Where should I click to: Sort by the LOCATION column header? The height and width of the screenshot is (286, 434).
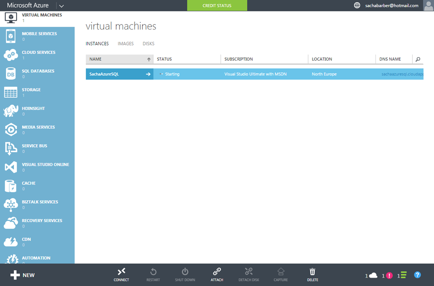[x=342, y=59]
